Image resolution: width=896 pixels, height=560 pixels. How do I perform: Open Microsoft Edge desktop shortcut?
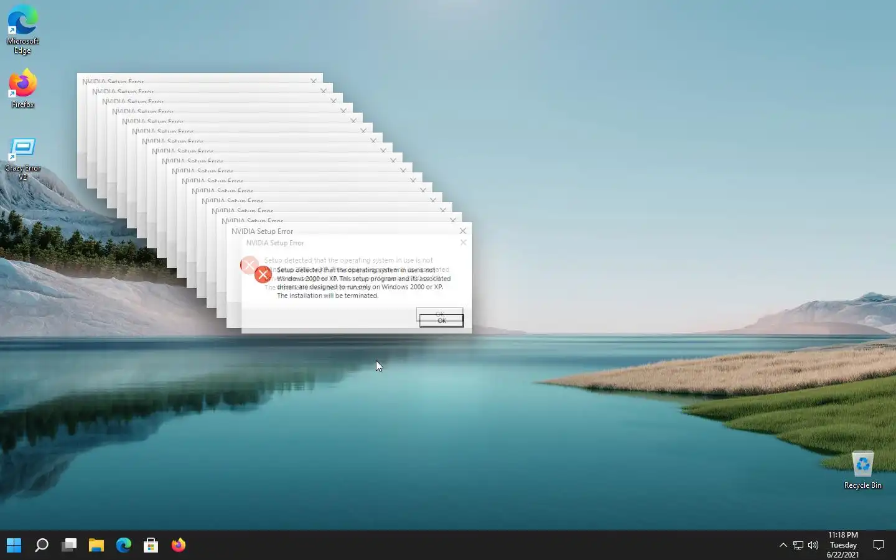[x=22, y=29]
